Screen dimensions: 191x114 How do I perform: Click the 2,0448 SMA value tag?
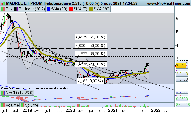coord(182,74)
